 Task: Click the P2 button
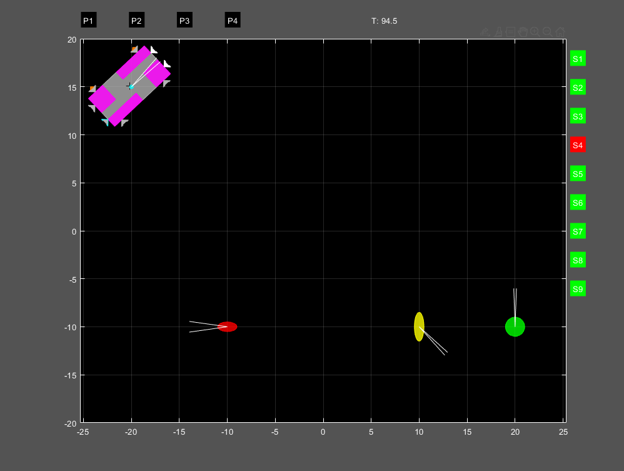point(136,20)
